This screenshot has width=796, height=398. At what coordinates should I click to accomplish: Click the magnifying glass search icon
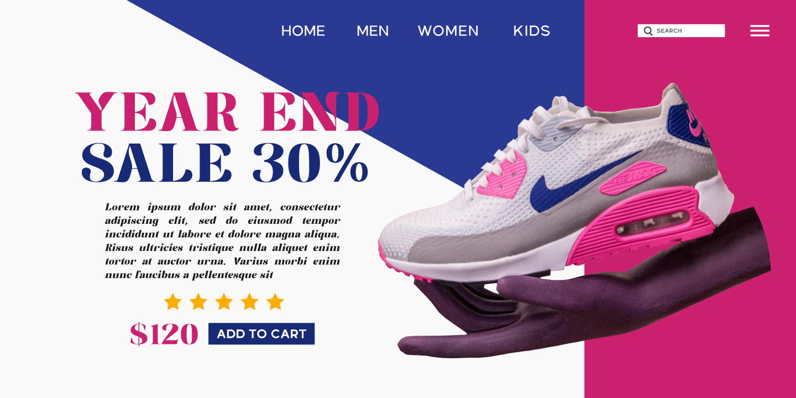648,31
